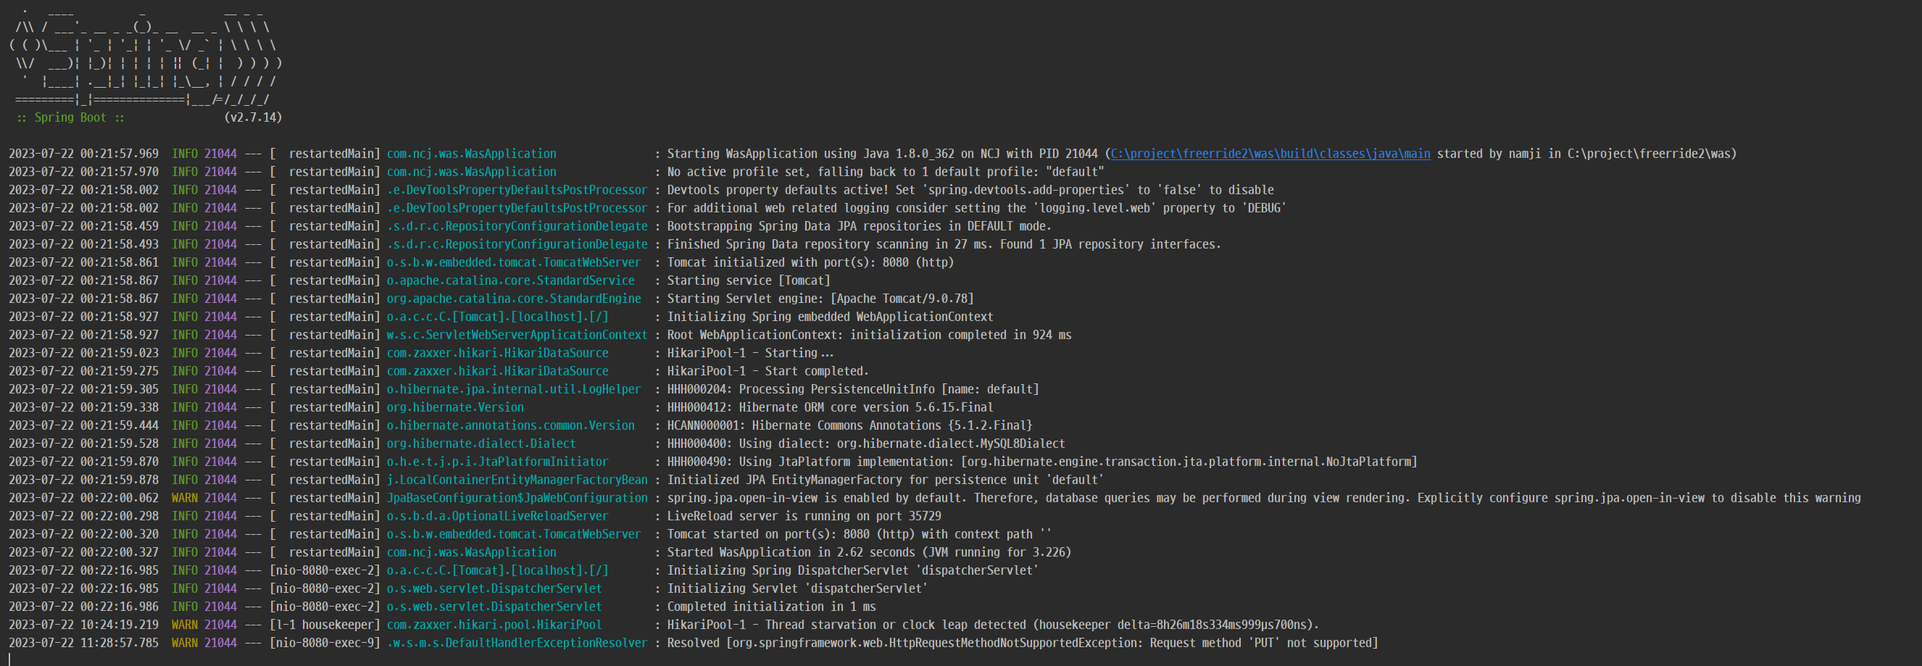Click 'LiveReload server is running on port 35729'
This screenshot has width=1922, height=666.
[x=804, y=516]
